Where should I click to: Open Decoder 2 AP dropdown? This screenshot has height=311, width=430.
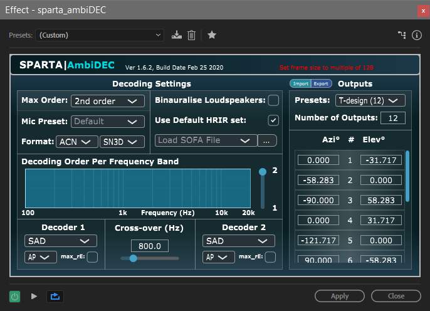pos(219,257)
